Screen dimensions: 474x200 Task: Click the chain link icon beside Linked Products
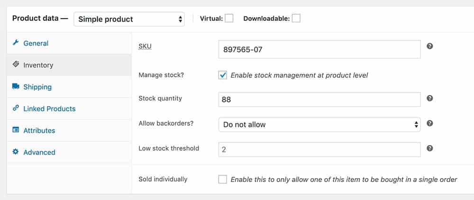(x=16, y=108)
